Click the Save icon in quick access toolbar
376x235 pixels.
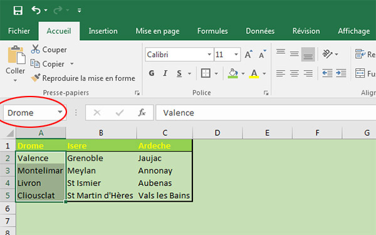pos(18,10)
